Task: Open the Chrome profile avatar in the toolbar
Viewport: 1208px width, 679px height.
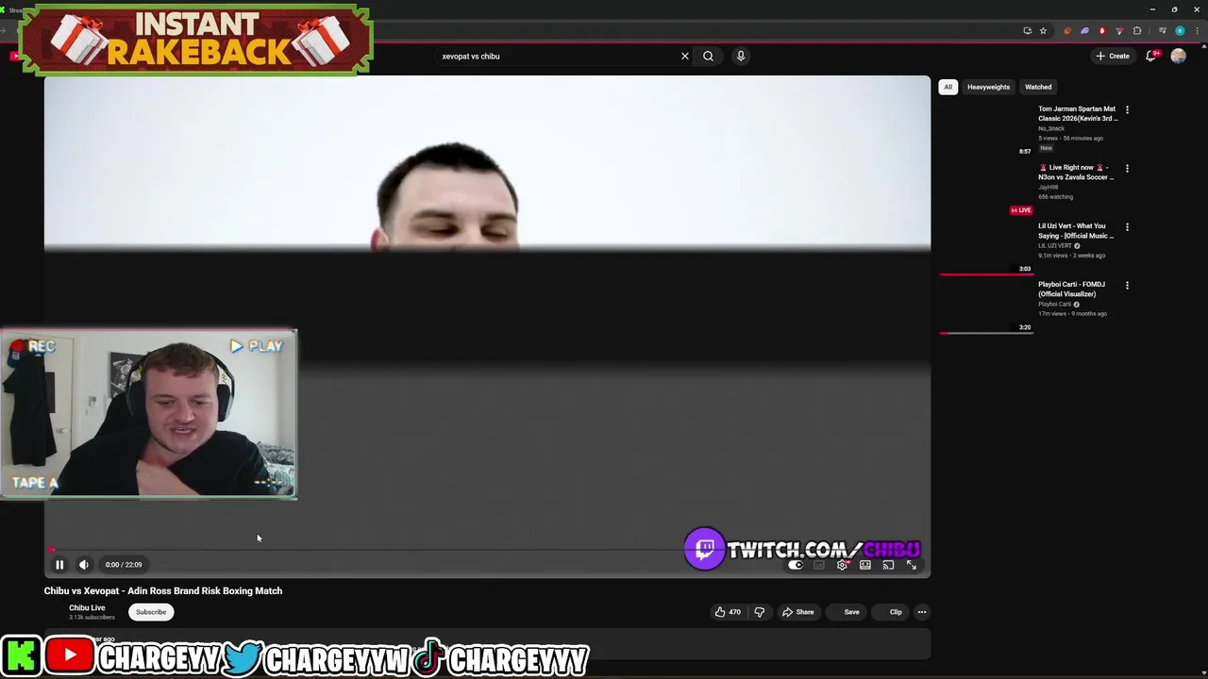Action: pyautogui.click(x=1180, y=31)
